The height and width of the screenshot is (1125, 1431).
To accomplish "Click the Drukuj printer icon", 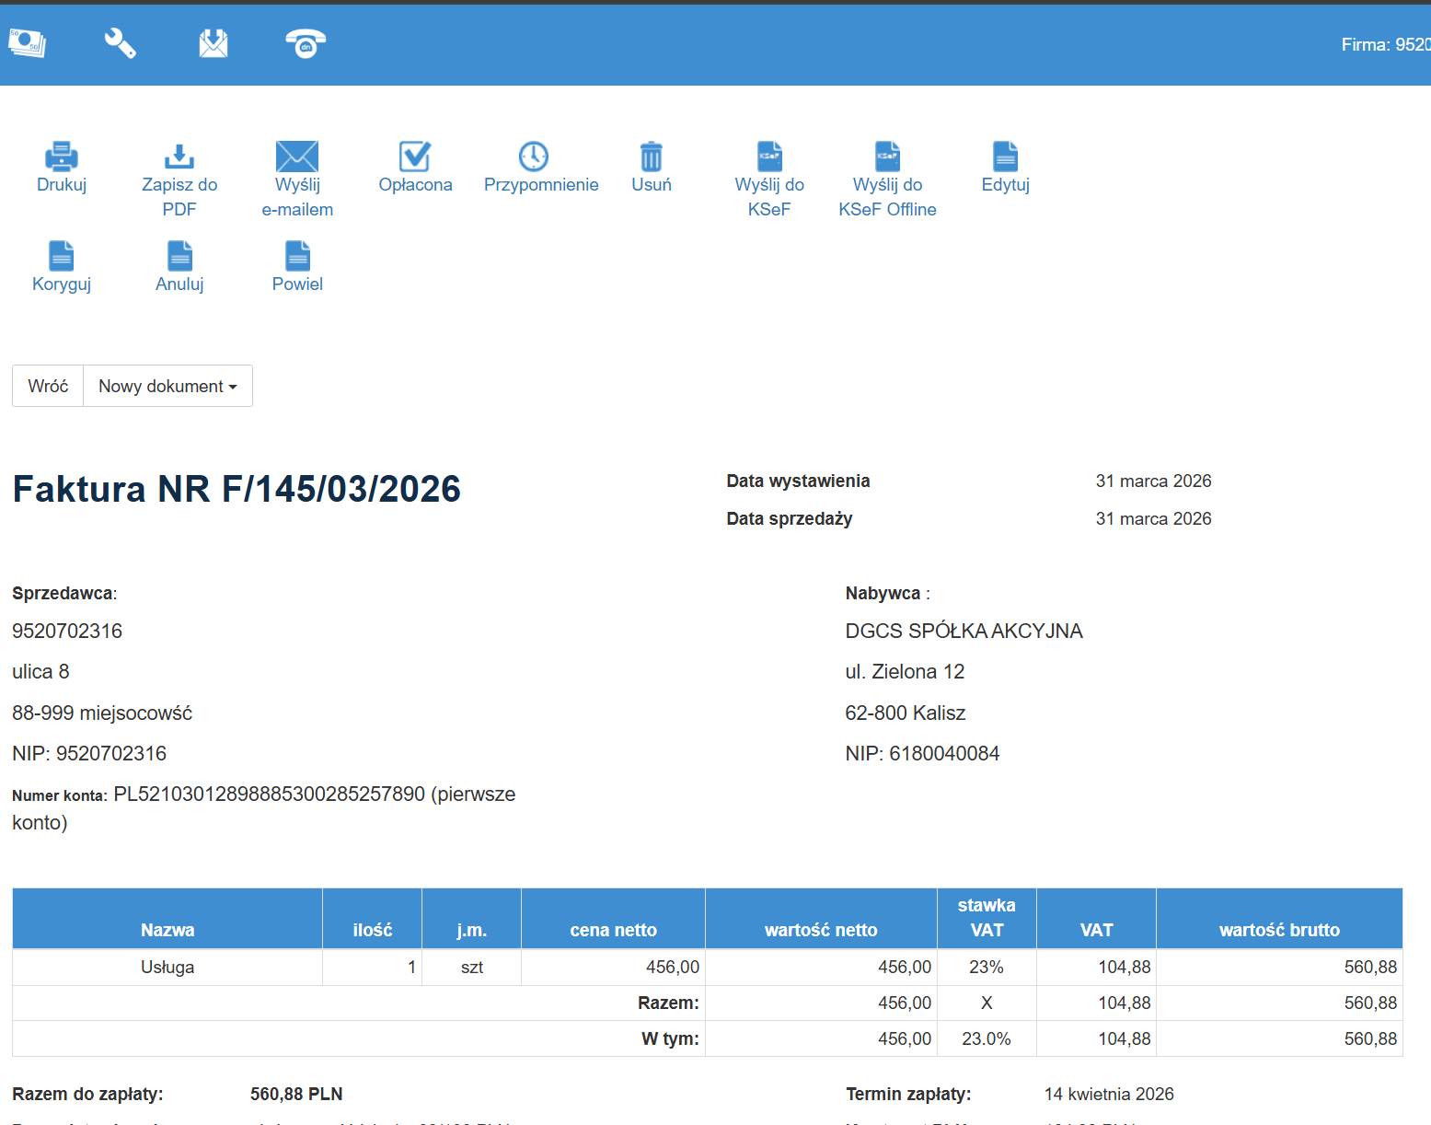I will click(62, 157).
